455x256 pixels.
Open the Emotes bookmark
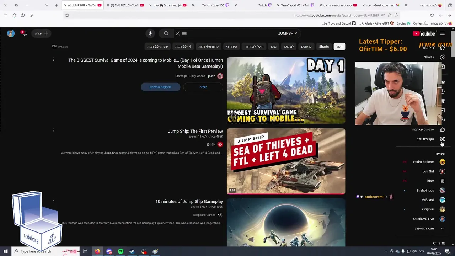tap(403, 23)
